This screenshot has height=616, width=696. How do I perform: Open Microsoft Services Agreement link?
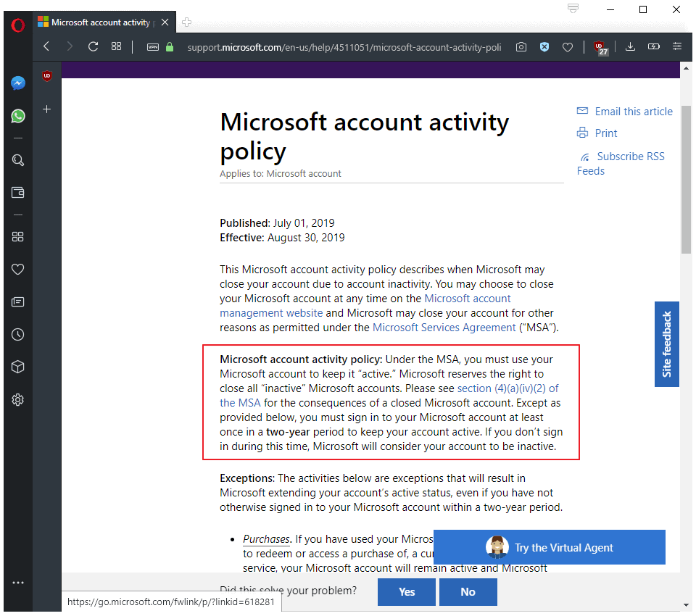pos(444,328)
